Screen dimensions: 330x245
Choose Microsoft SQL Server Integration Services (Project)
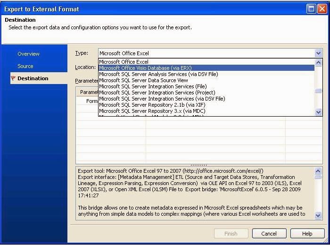click(206, 93)
